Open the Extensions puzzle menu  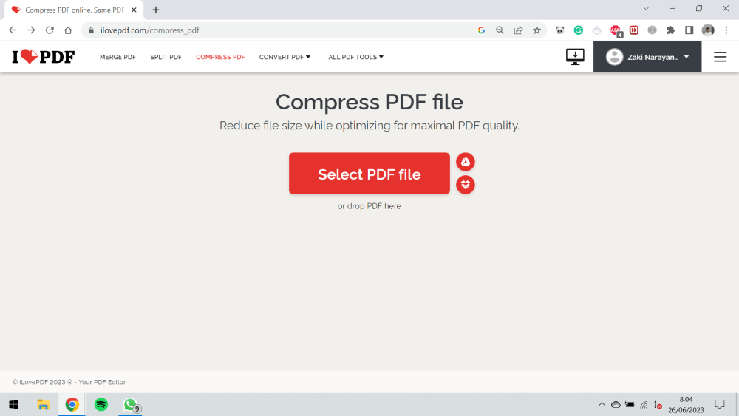click(671, 30)
